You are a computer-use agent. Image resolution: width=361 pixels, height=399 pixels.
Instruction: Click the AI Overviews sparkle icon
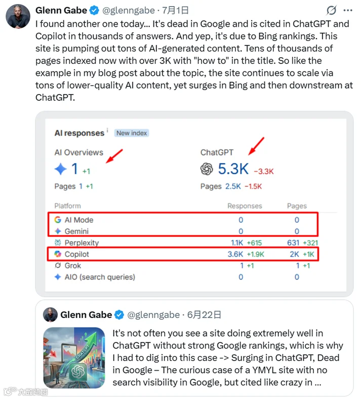(61, 169)
